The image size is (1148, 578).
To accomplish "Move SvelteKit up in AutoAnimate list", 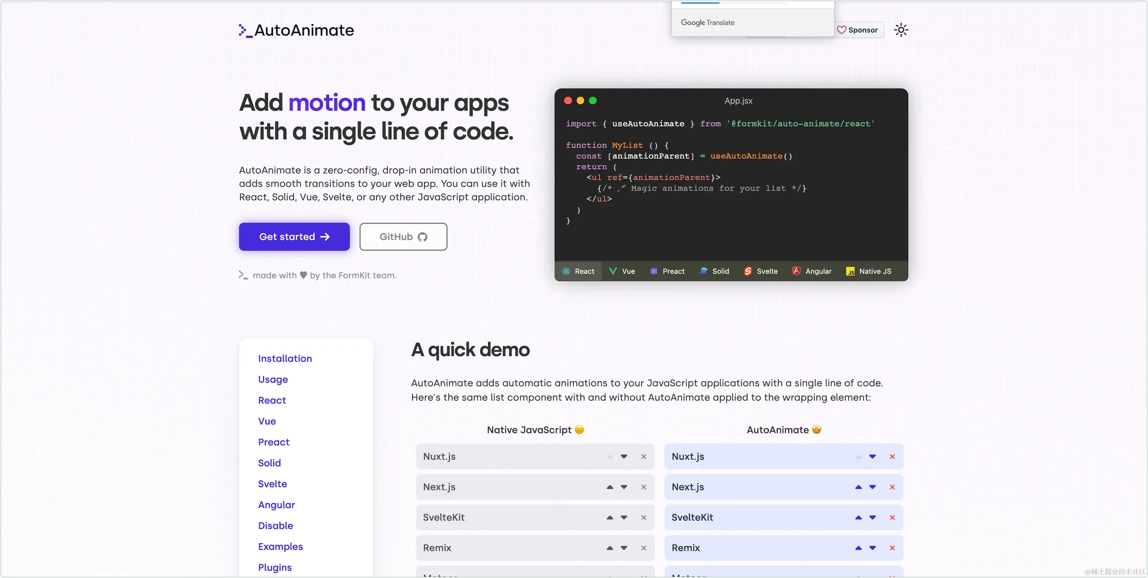I will pyautogui.click(x=858, y=517).
